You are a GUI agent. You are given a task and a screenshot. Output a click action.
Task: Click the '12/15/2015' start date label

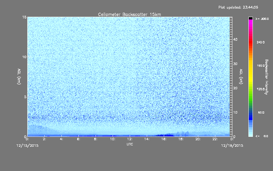pyautogui.click(x=28, y=146)
